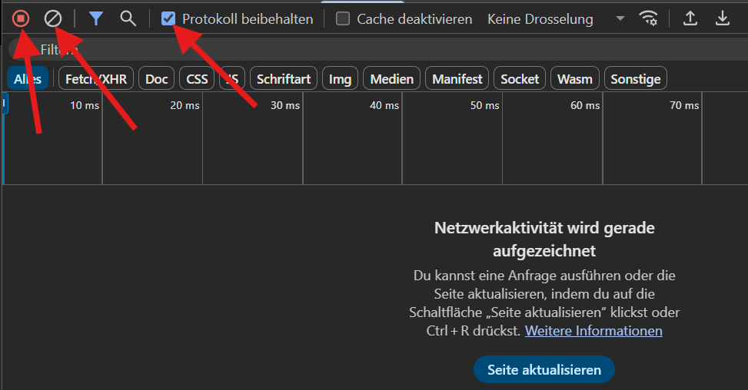Clear the network log
This screenshot has width=748, height=390.
pyautogui.click(x=53, y=18)
